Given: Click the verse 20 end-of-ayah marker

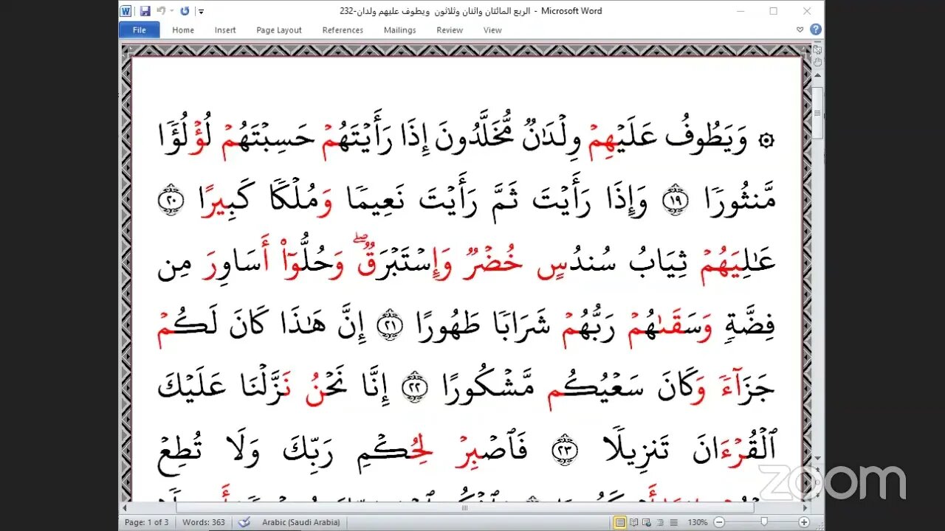Looking at the screenshot, I should [171, 201].
